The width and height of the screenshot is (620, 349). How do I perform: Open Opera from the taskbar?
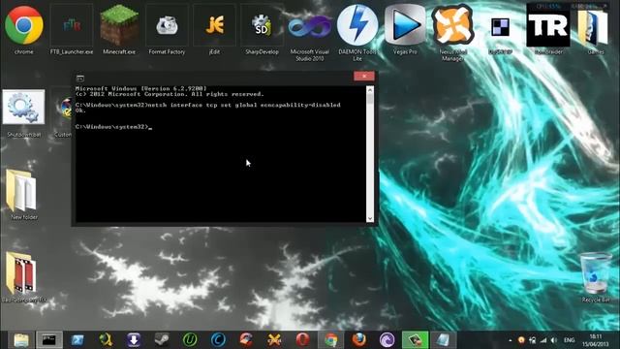(x=302, y=340)
